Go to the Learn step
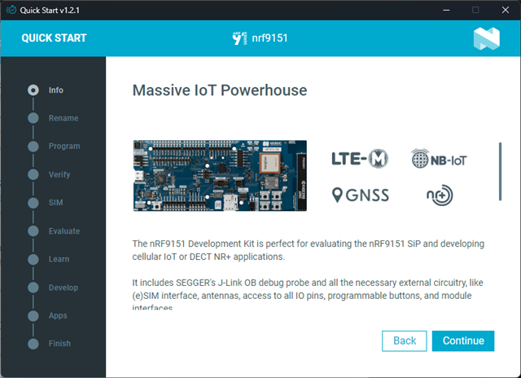The image size is (521, 378). [x=59, y=259]
